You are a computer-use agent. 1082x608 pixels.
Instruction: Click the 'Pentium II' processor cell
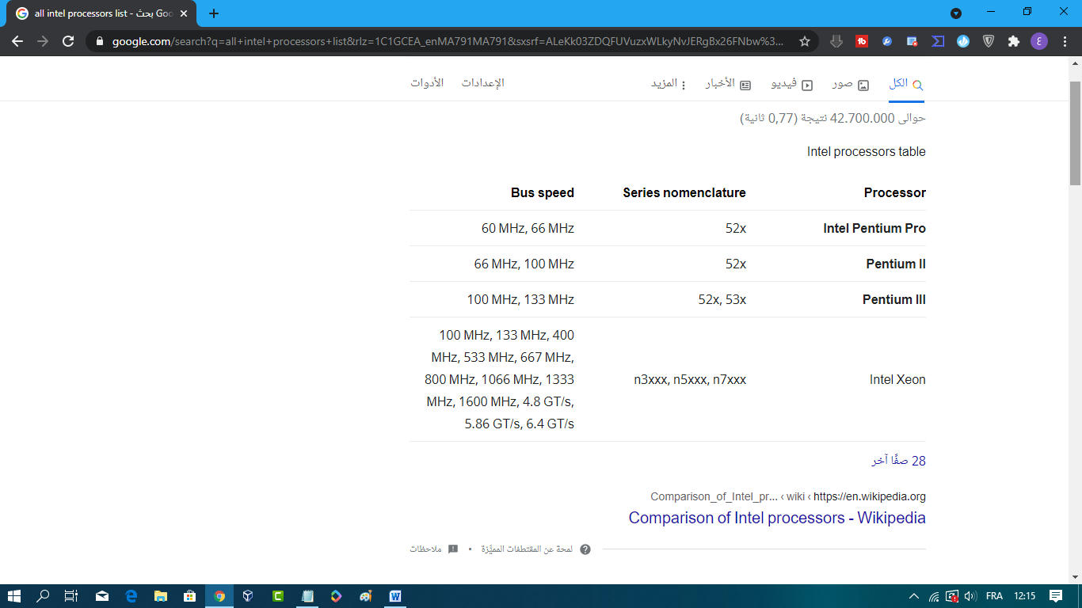coord(896,264)
